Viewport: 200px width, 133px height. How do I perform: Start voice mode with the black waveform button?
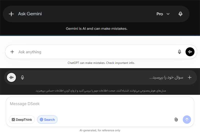pyautogui.click(x=190, y=52)
